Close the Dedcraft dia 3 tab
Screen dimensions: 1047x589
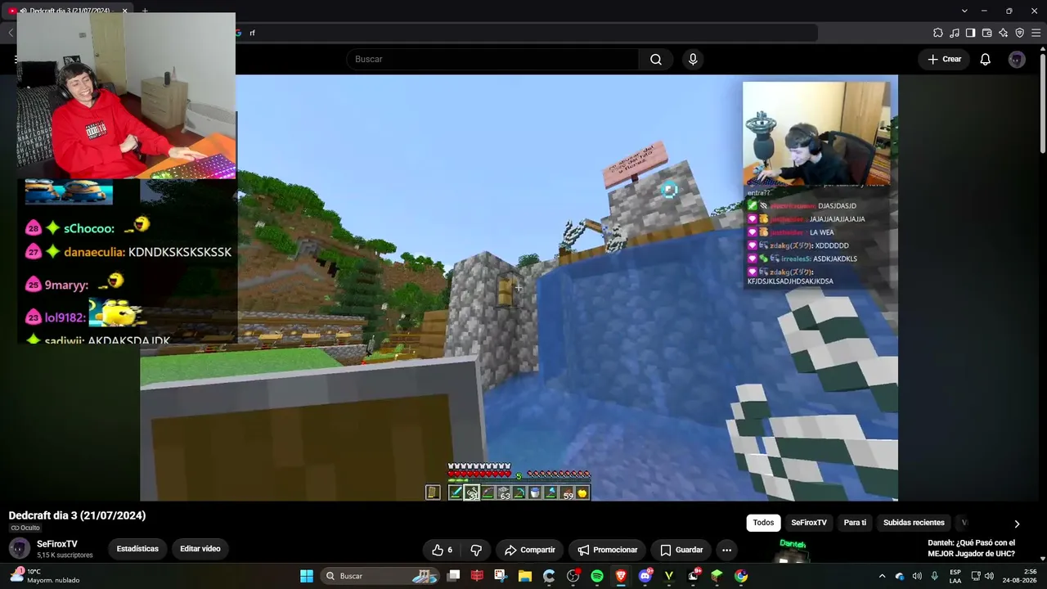(x=125, y=11)
